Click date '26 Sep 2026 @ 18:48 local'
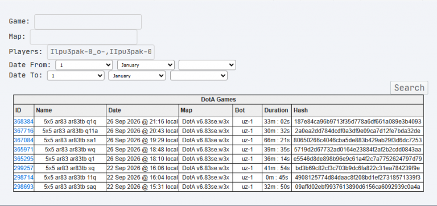The width and height of the screenshot is (437, 206). [142, 150]
